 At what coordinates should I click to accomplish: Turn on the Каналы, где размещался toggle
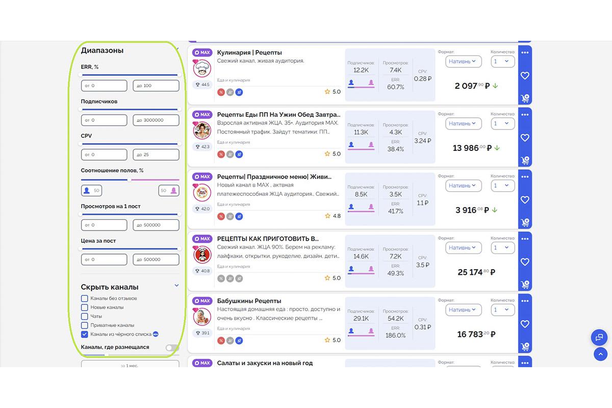tap(170, 346)
